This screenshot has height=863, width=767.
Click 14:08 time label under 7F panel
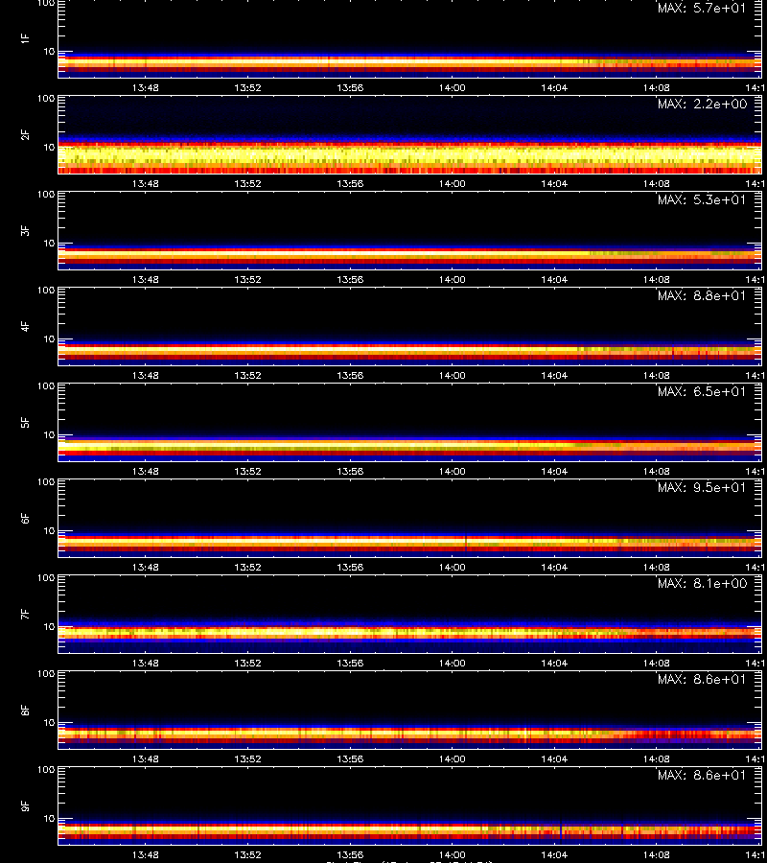point(657,664)
